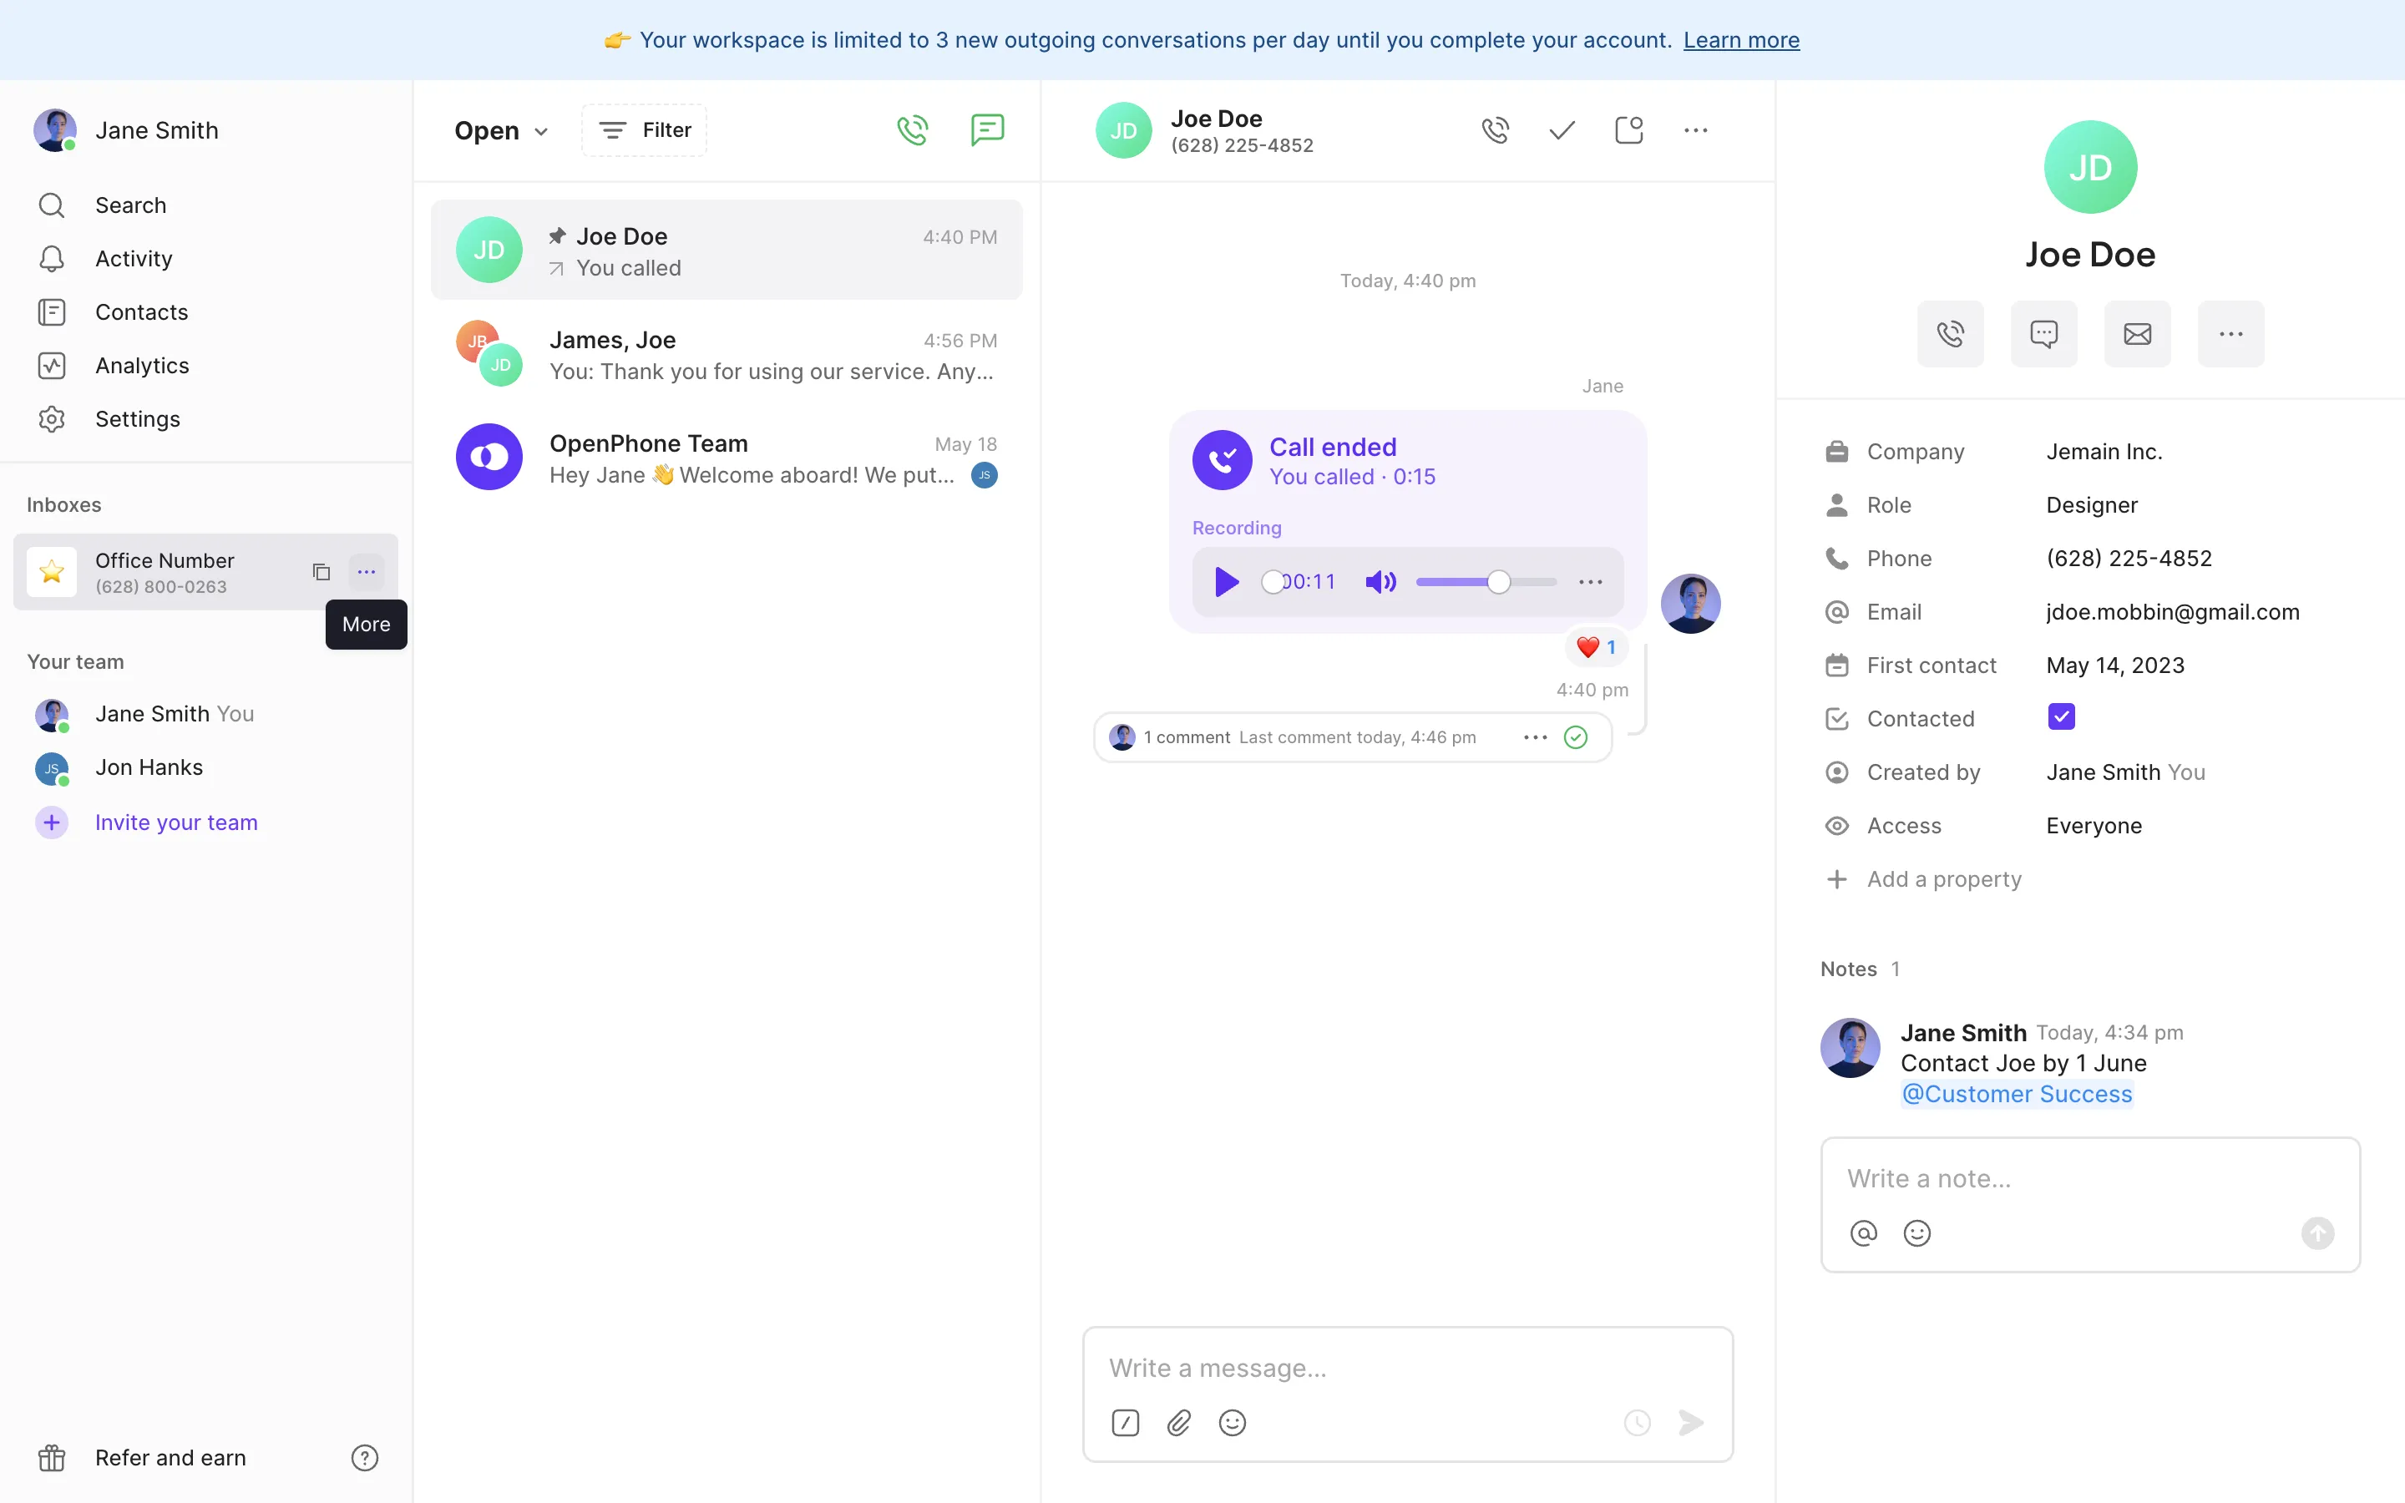Click the email envelope icon under Joe Doe
The image size is (2405, 1503).
pos(2137,334)
